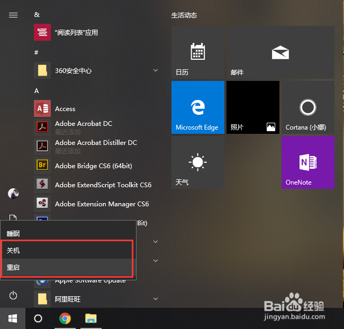Launch the Microsoft Edge tile
Viewport: 344px width, 329px height.
pos(198,107)
